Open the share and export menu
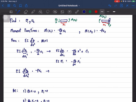Image resolution: width=136 pixels, height=102 pixels. (26, 6)
